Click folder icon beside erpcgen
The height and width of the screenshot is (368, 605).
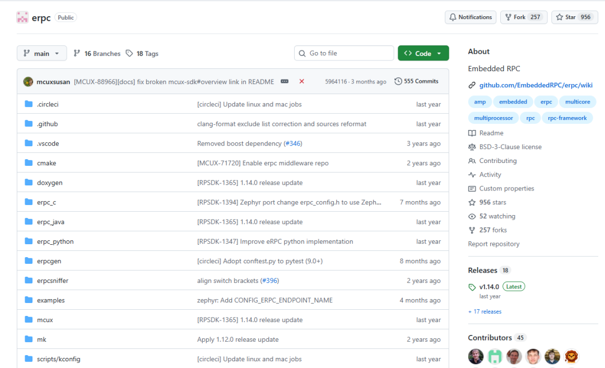tap(29, 261)
